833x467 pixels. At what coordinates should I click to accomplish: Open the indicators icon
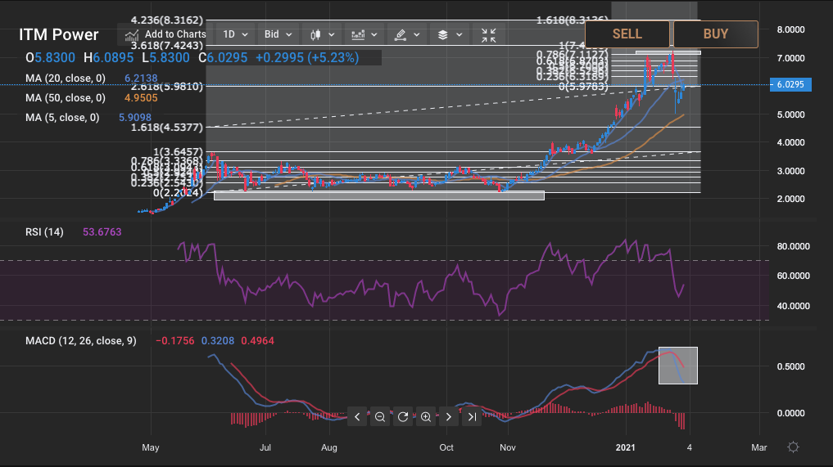click(x=358, y=34)
